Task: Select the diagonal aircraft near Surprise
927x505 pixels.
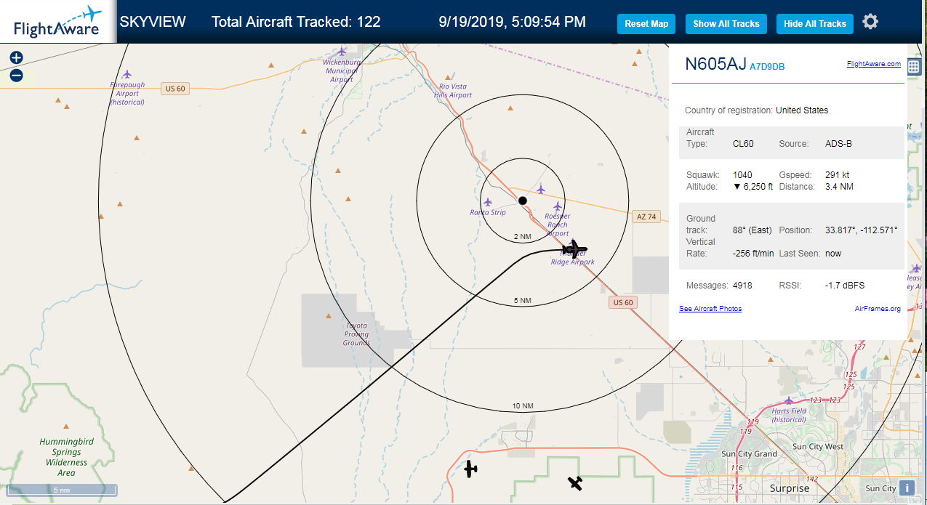Action: click(575, 482)
